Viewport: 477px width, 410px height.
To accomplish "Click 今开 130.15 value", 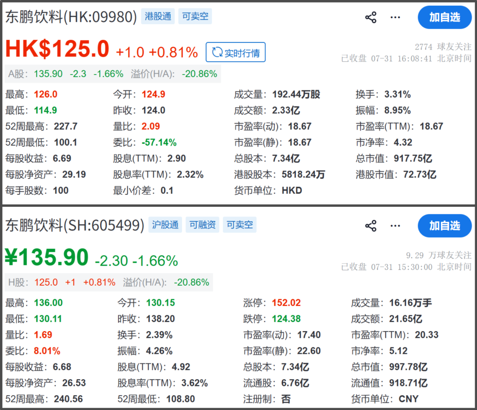I will [x=160, y=303].
